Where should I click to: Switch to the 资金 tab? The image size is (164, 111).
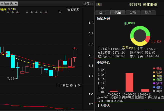(118, 12)
